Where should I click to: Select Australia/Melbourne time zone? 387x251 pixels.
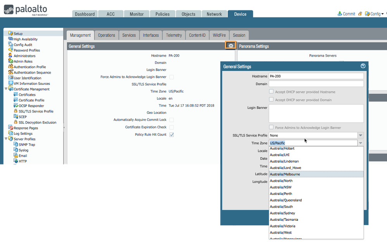(x=316, y=174)
